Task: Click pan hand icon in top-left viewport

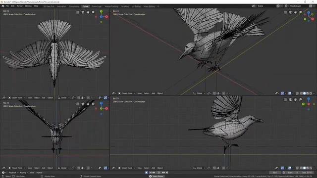Action: [x=88, y=12]
